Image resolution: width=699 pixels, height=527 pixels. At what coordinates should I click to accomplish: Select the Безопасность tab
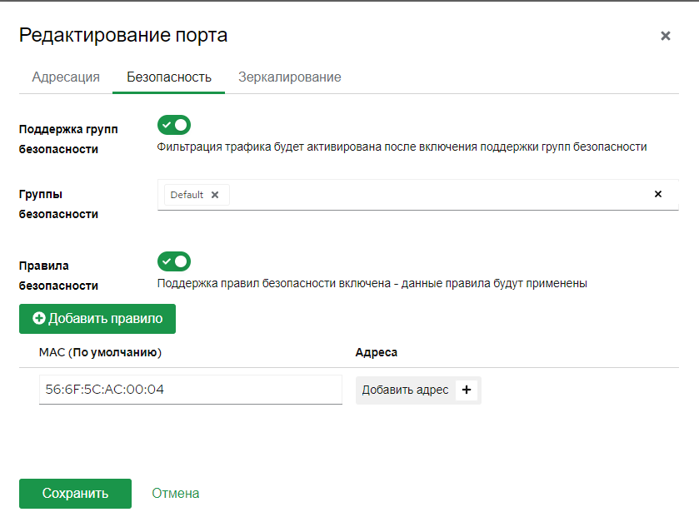168,77
